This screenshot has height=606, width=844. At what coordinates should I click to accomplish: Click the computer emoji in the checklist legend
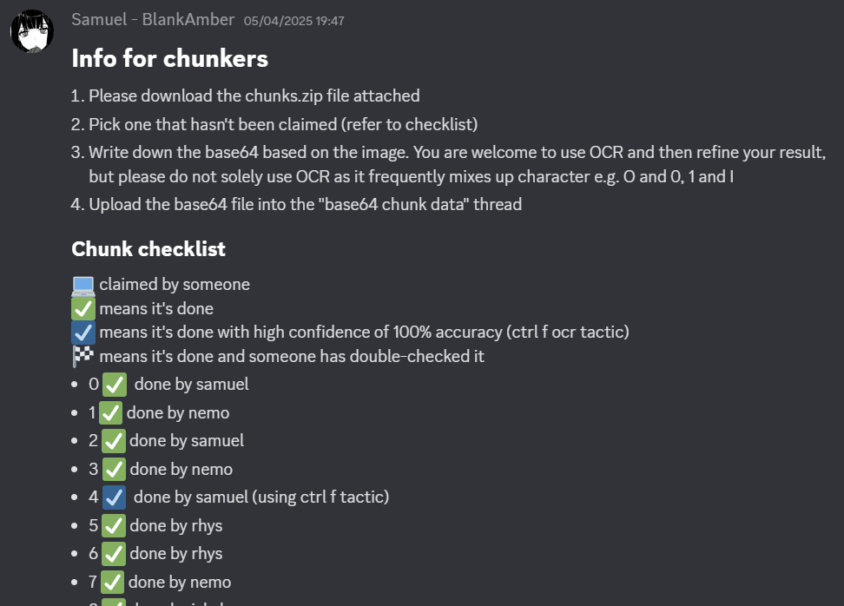tap(82, 284)
